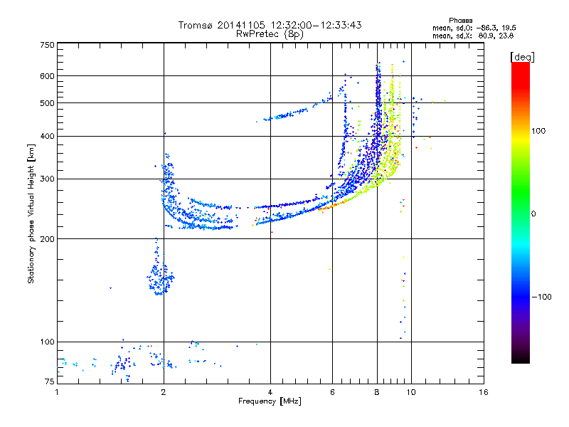
Task: Click x-axis tick label '1'
Action: pyautogui.click(x=57, y=392)
